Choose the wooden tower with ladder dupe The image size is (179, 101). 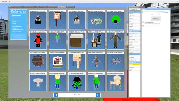coord(77,61)
